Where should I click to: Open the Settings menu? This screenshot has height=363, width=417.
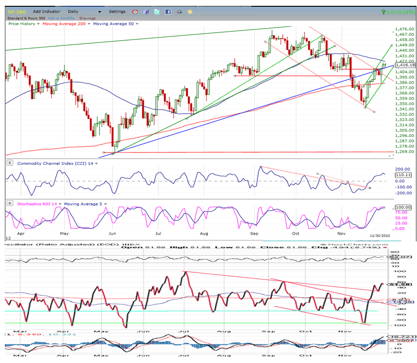[117, 12]
